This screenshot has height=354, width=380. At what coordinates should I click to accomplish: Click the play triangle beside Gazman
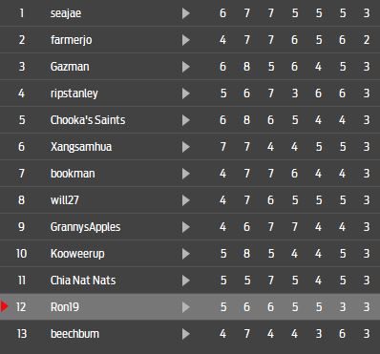[186, 67]
